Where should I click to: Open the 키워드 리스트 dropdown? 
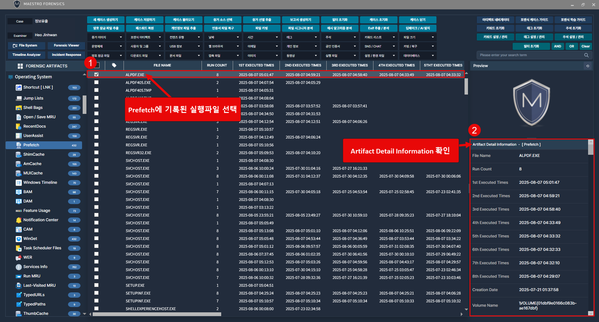pyautogui.click(x=379, y=37)
